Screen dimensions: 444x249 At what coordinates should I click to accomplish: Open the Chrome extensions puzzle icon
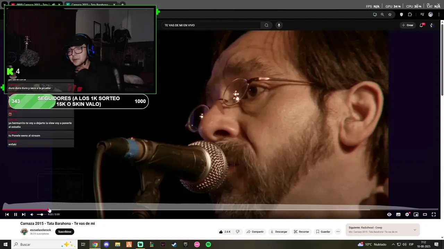coord(410,15)
